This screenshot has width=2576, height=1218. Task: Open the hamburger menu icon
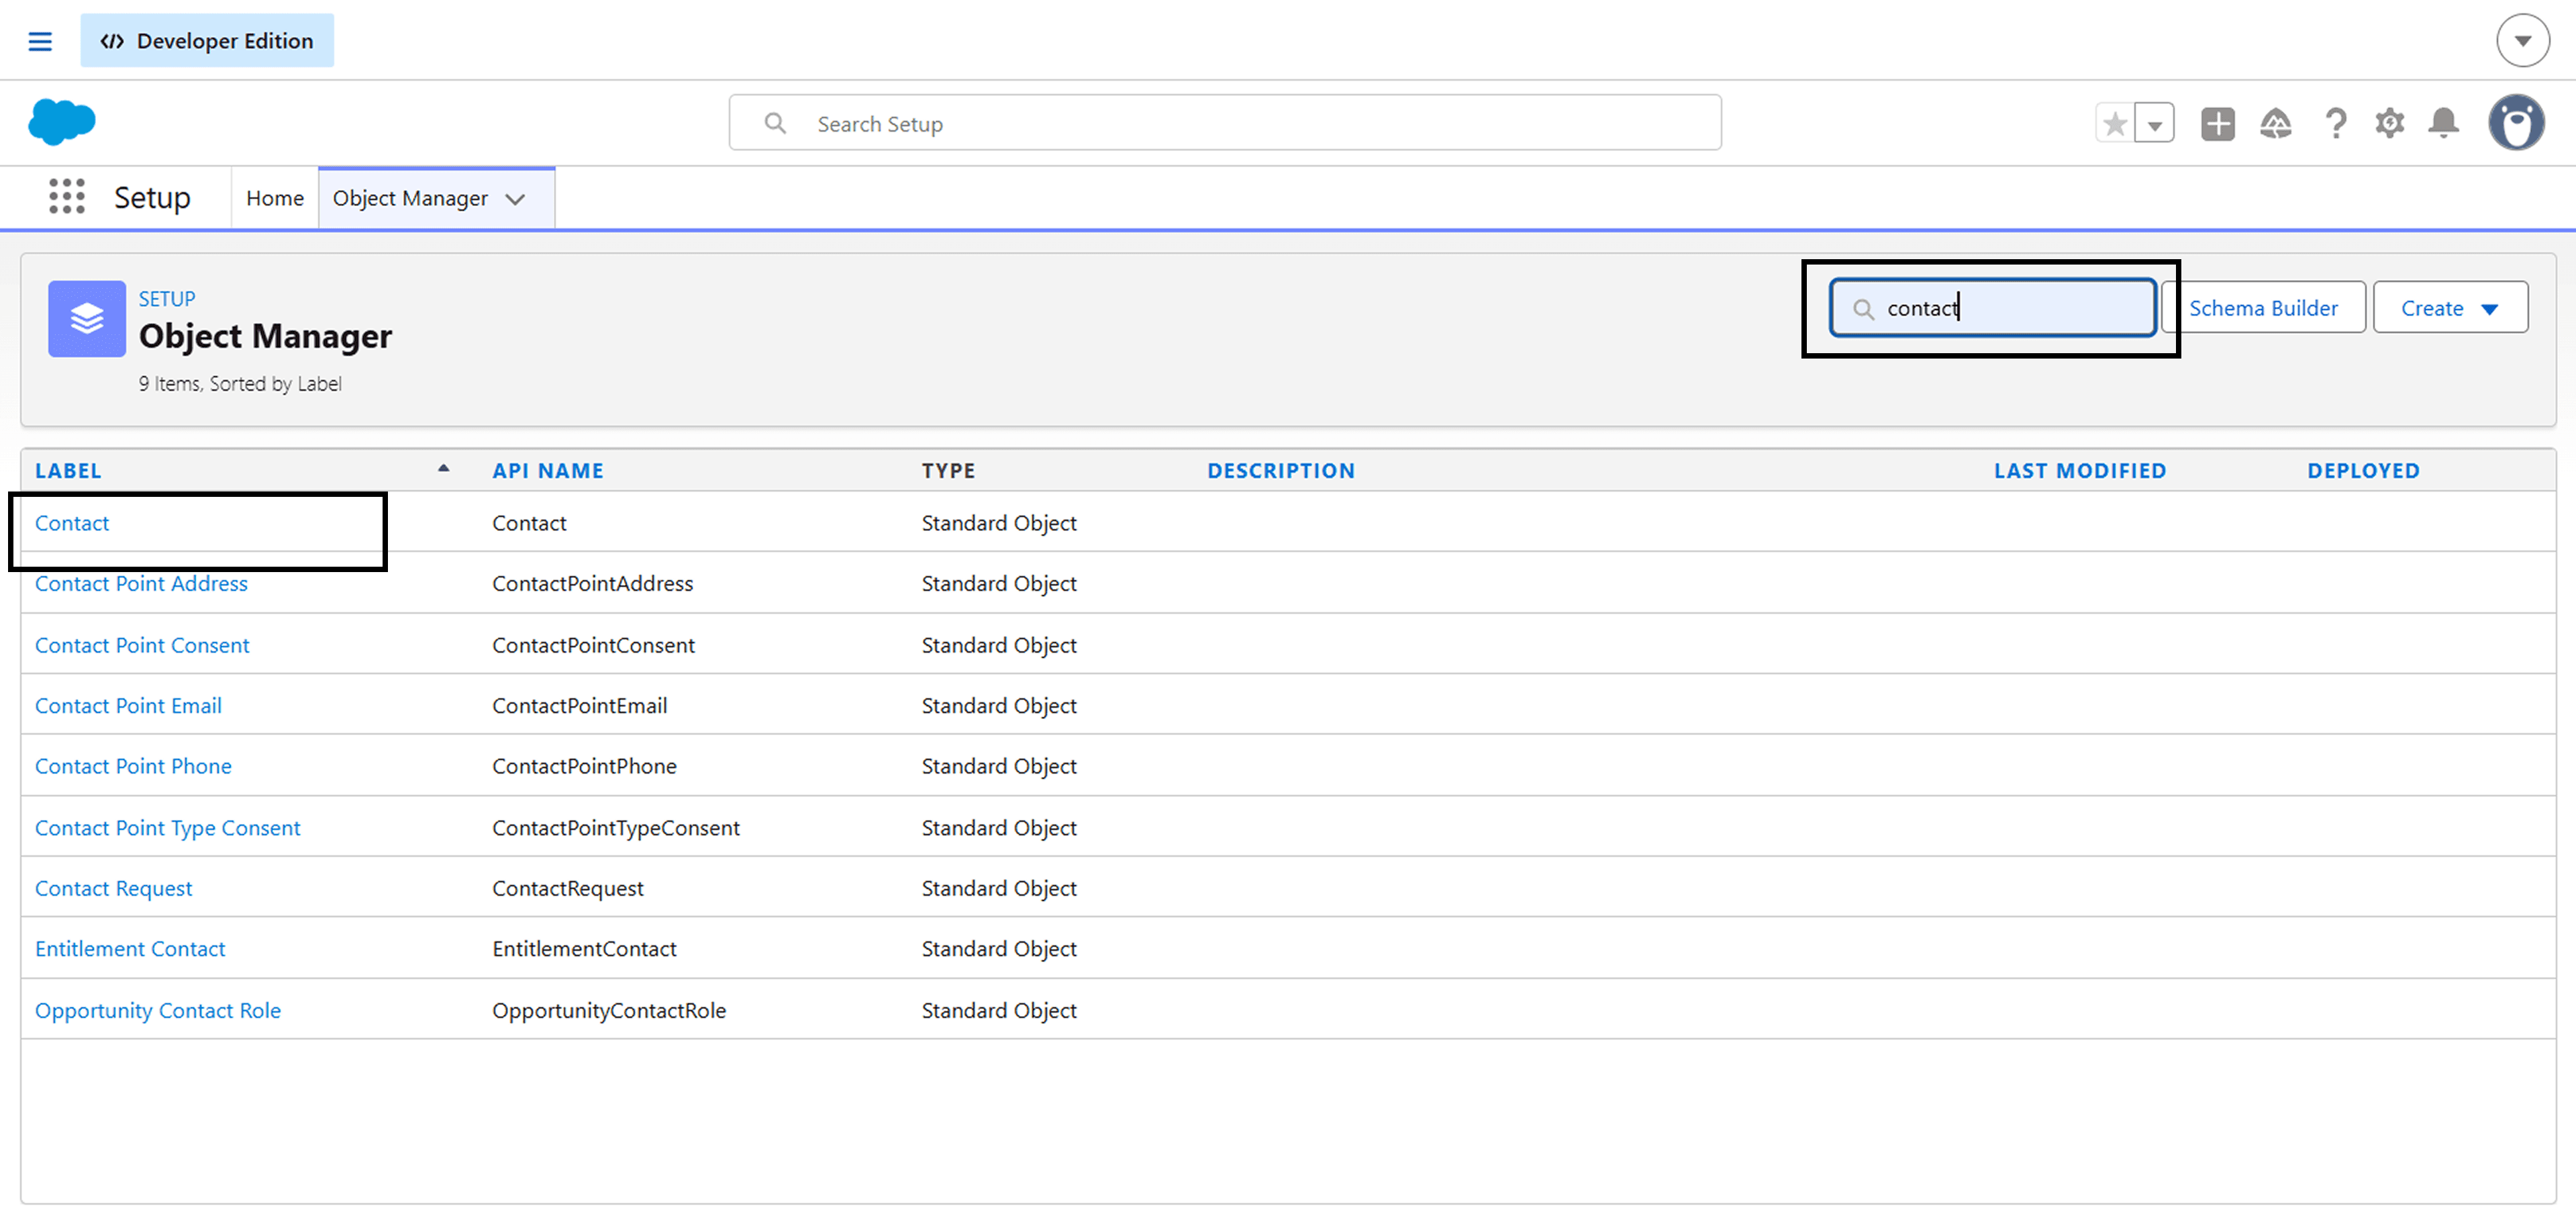click(x=40, y=41)
